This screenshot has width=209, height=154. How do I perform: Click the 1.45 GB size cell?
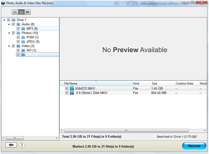157,88
